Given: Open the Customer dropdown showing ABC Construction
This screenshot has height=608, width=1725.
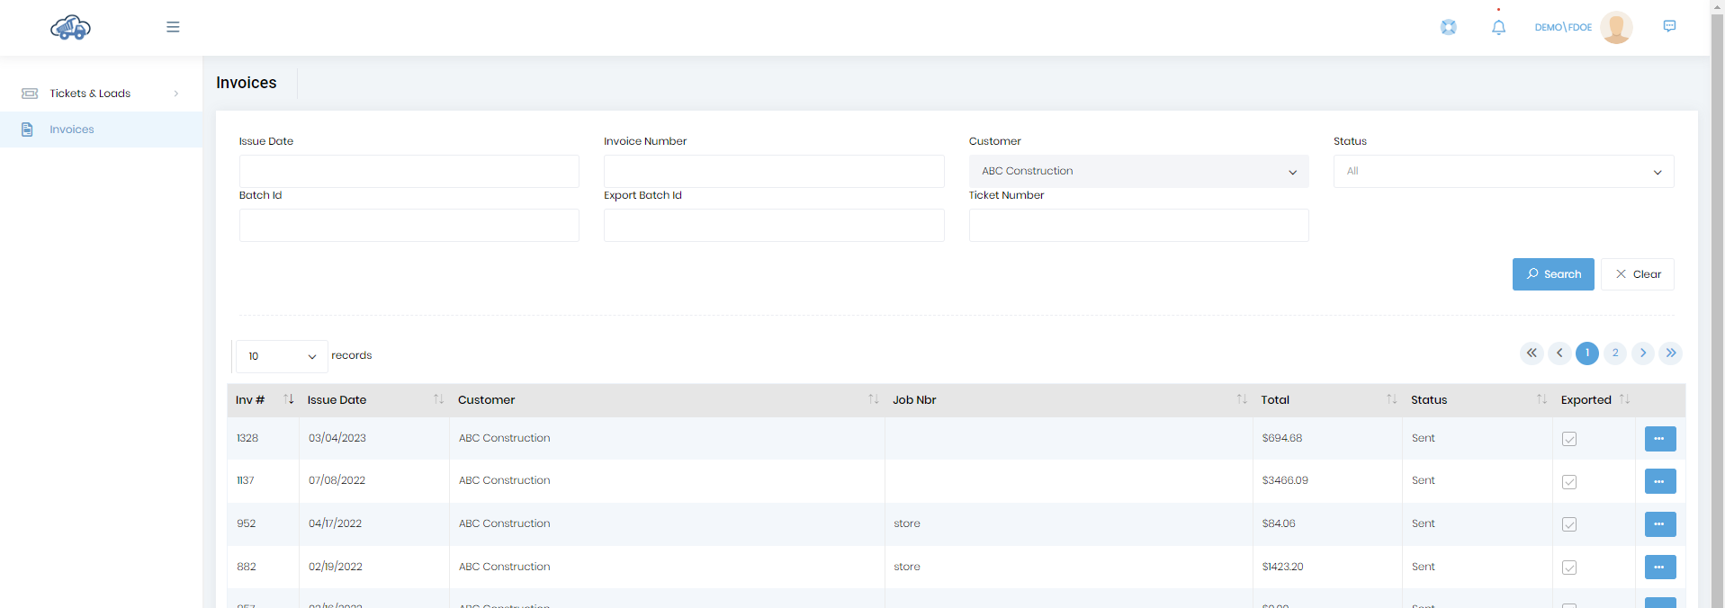Looking at the screenshot, I should (1138, 172).
